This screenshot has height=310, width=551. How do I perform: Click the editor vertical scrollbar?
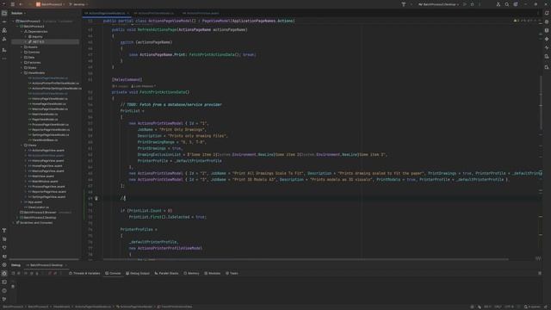pos(541,102)
